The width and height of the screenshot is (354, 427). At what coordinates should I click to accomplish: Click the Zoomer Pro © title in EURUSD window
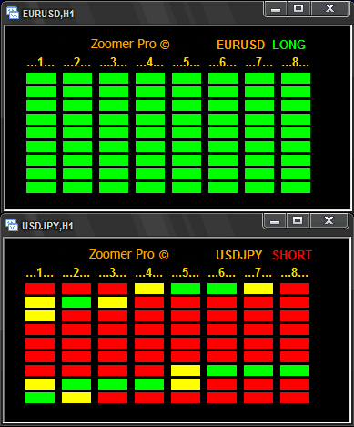[x=130, y=45]
